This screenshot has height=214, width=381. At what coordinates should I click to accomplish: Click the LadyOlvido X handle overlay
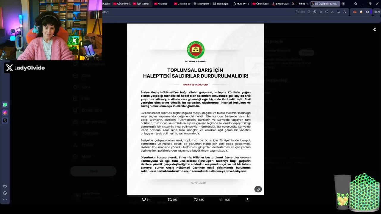25,68
